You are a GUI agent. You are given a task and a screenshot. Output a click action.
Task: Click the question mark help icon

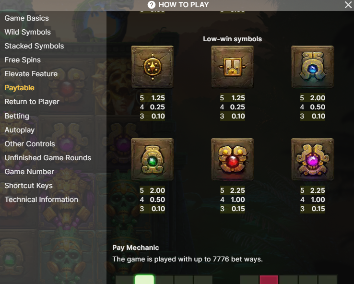click(152, 4)
